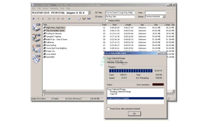Click the WRI write CD icon
209x121 pixels.
coord(36,59)
